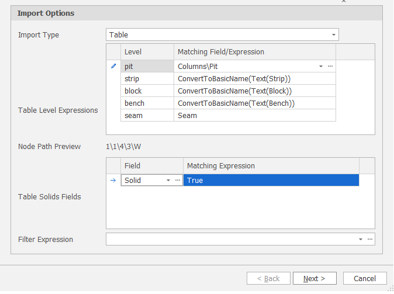Click the True matching expression cell
The width and height of the screenshot is (394, 294).
click(x=271, y=181)
